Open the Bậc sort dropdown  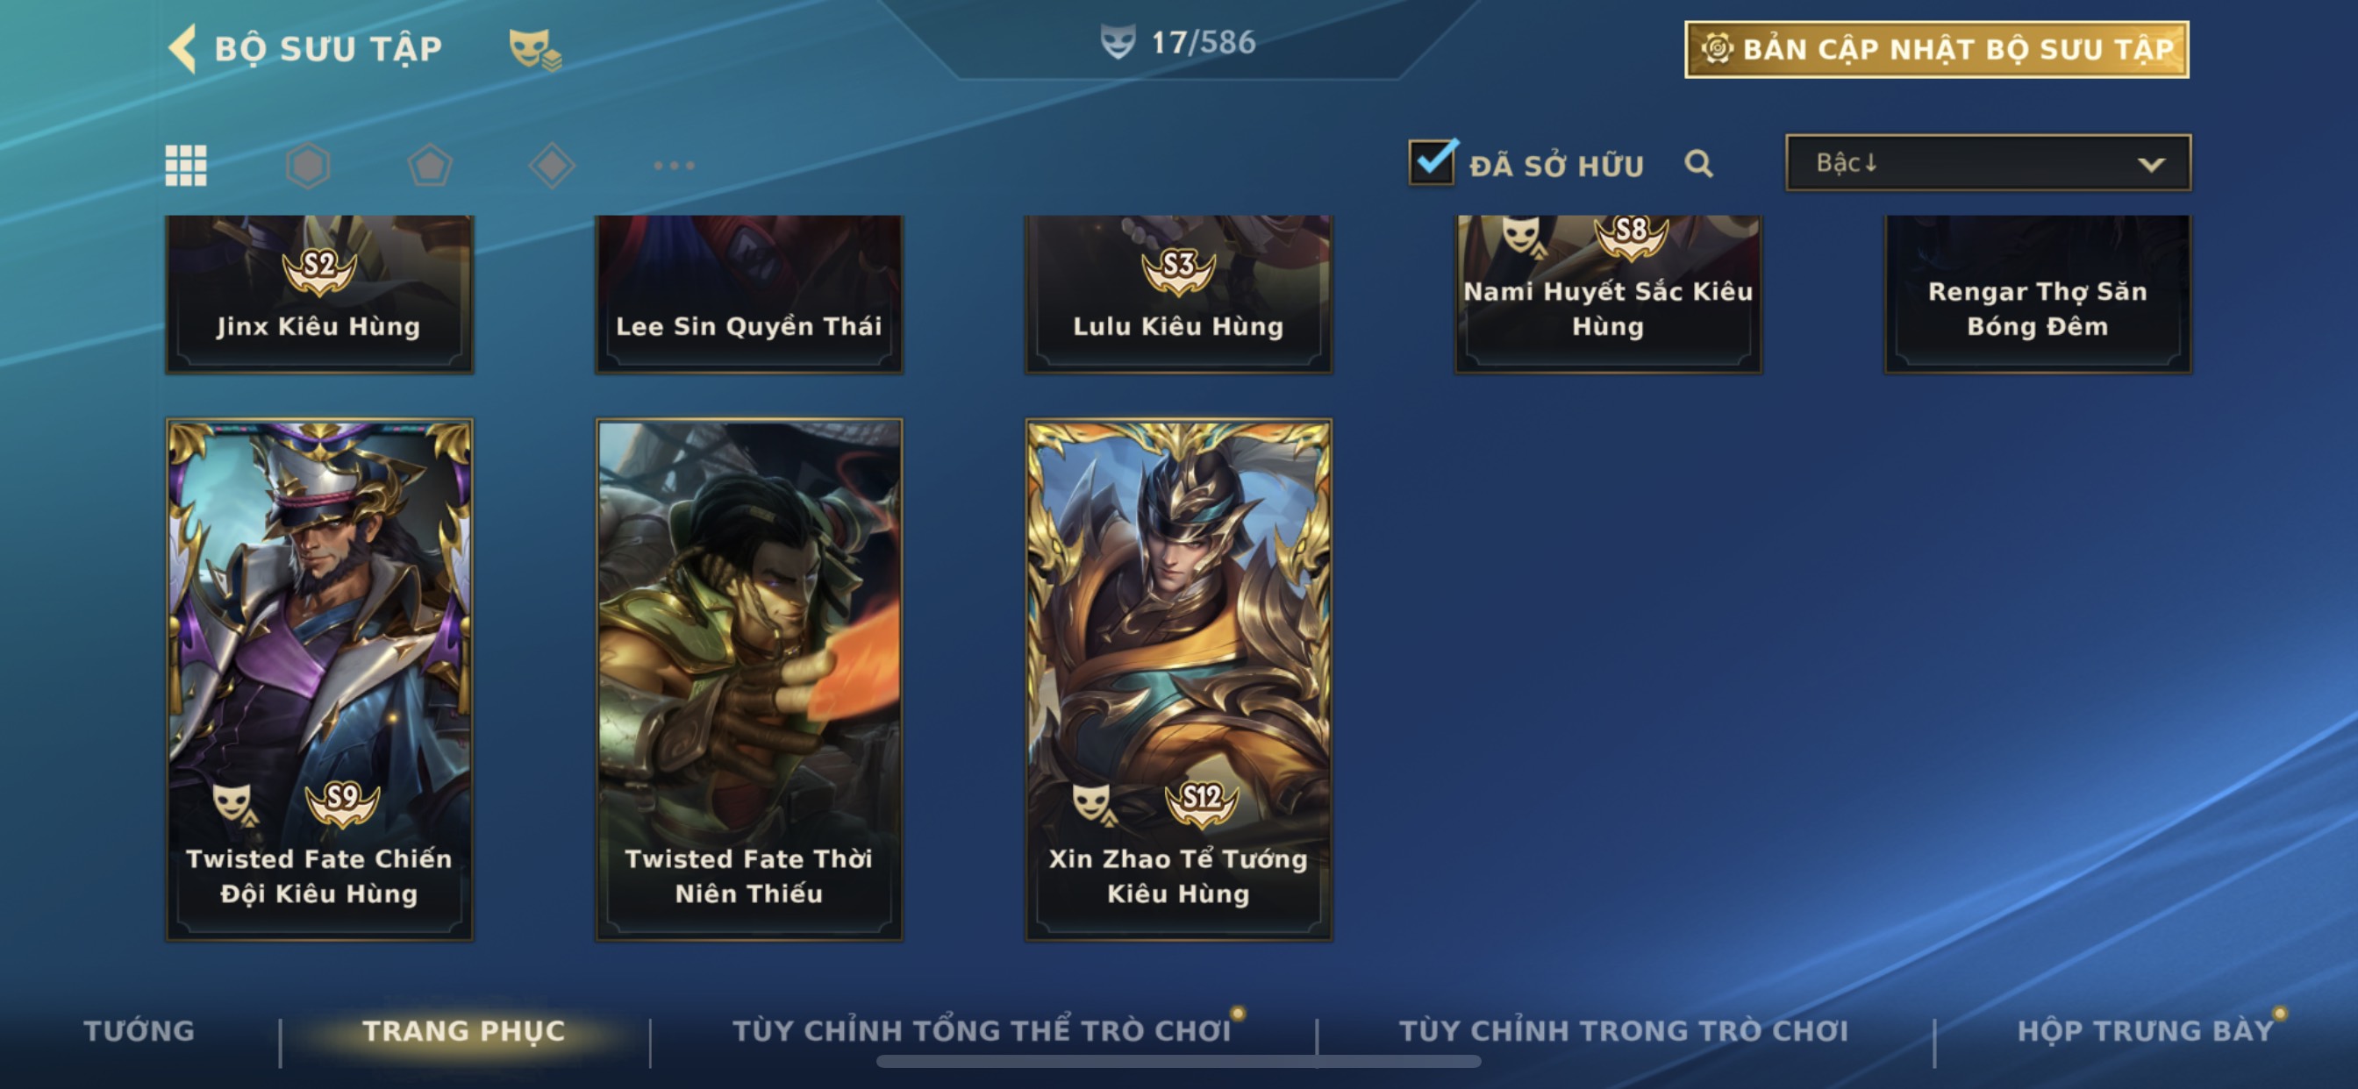pyautogui.click(x=1988, y=163)
